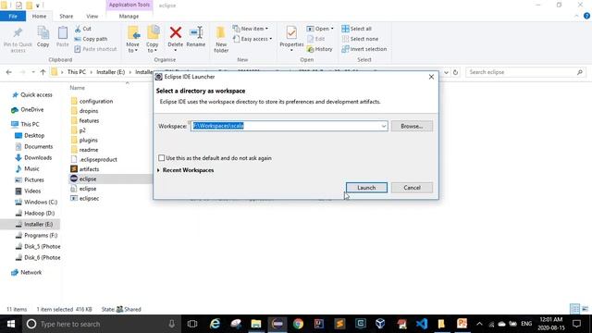Open the notification center icon
The width and height of the screenshot is (592, 333).
576,324
